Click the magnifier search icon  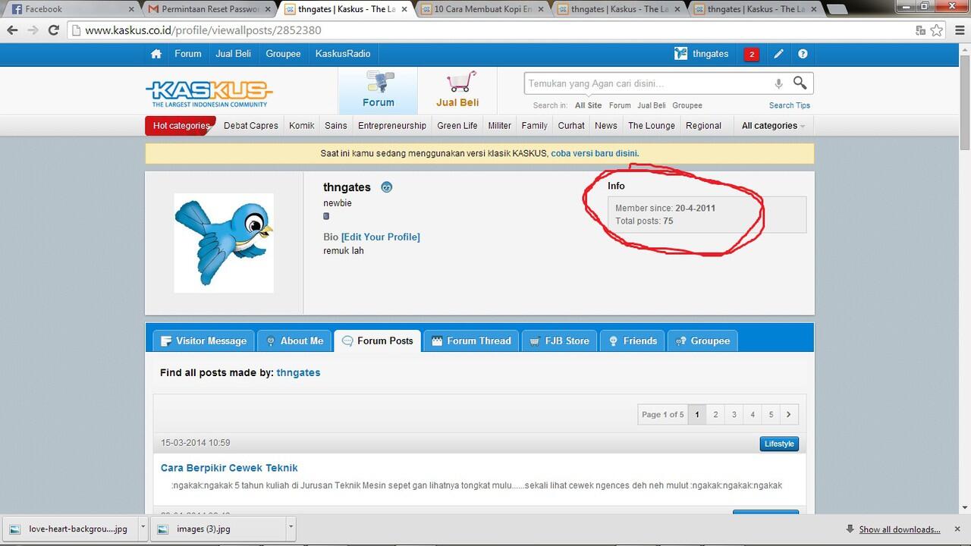(800, 83)
